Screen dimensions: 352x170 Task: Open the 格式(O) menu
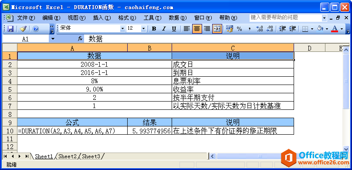click(x=127, y=18)
